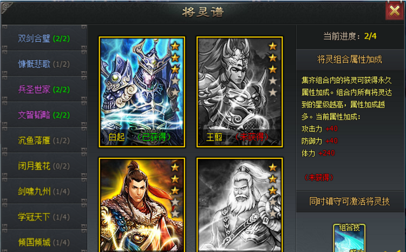406x252 pixels.
Task: Click the 组合技 skill icon
Action: (x=349, y=238)
